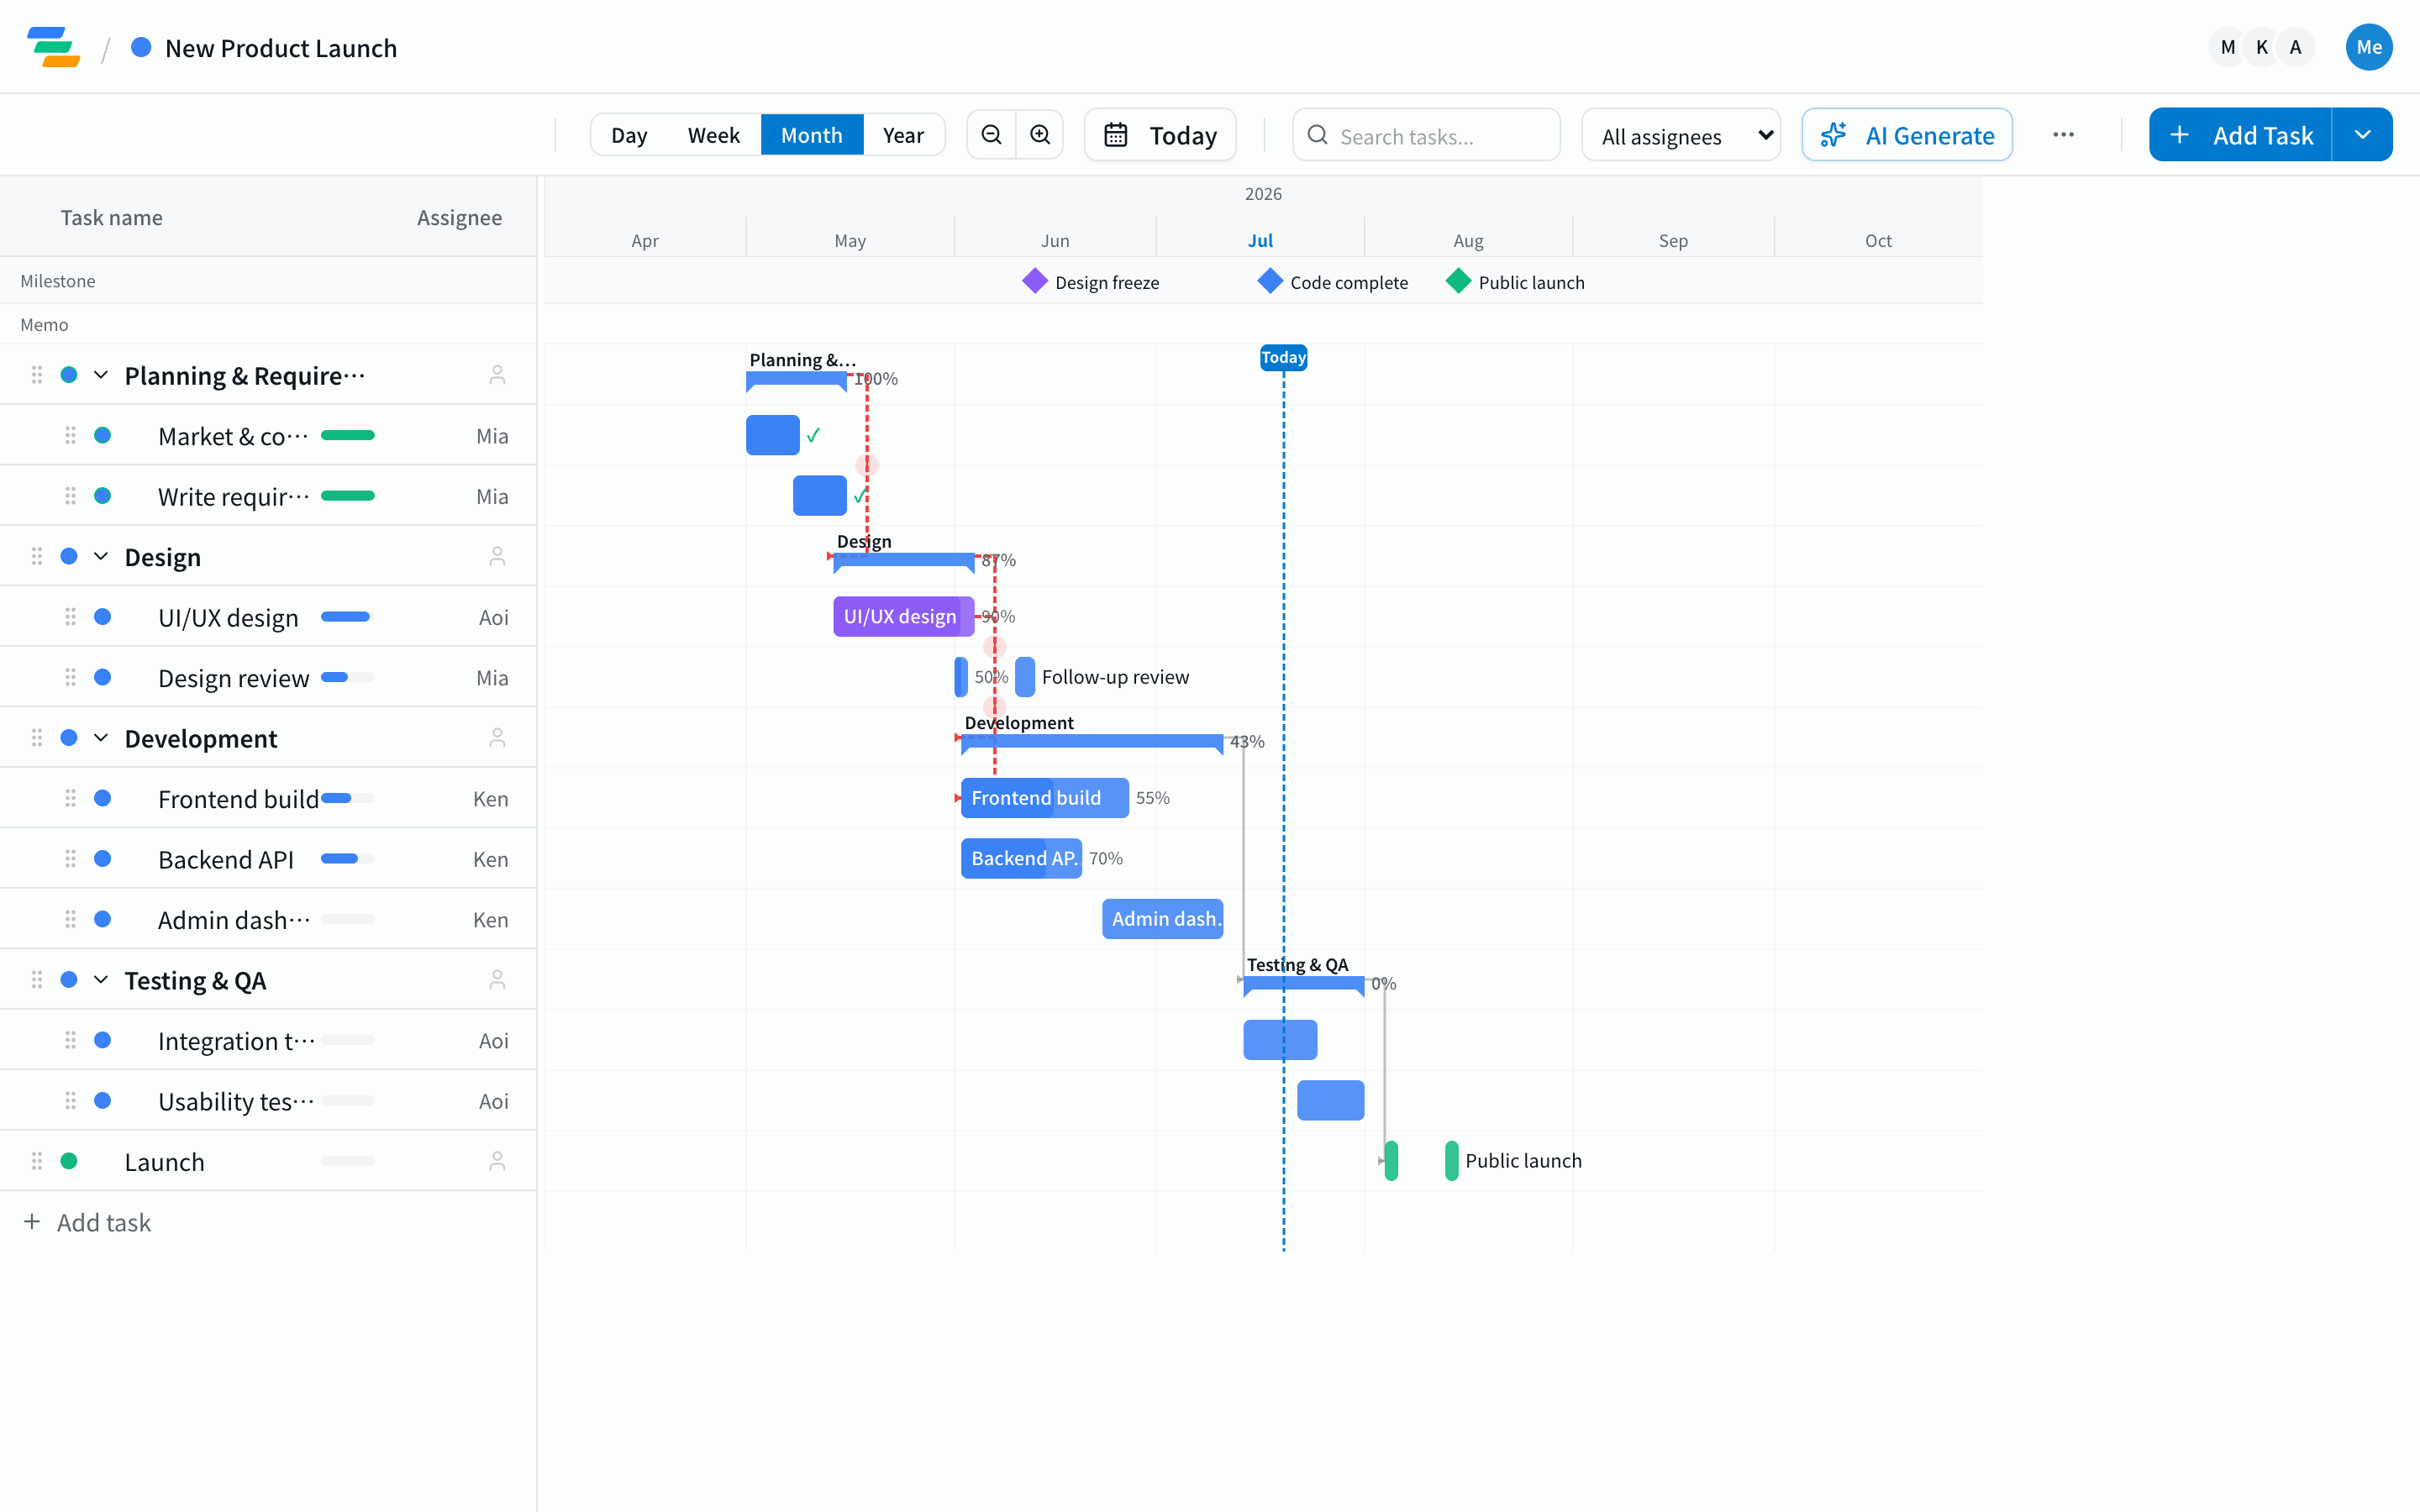This screenshot has height=1512, width=2420.
Task: Switch to Week view
Action: [x=713, y=135]
